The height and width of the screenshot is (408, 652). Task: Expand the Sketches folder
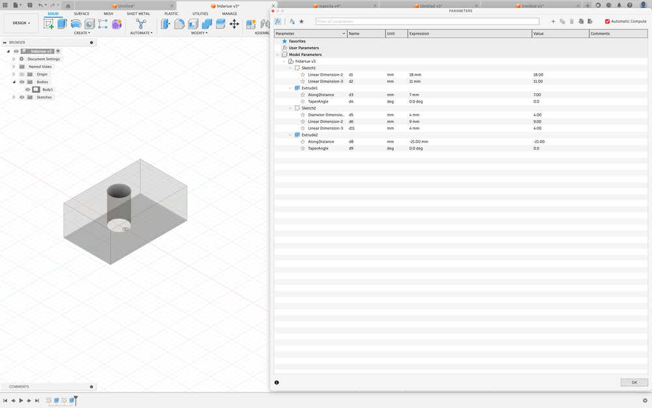coord(14,97)
